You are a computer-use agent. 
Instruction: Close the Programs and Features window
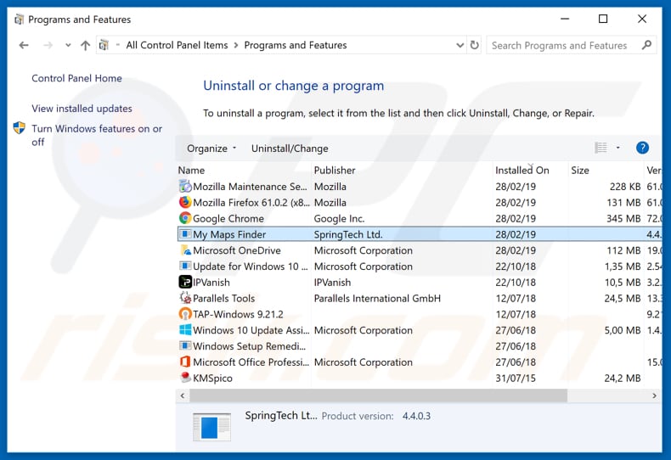(642, 19)
